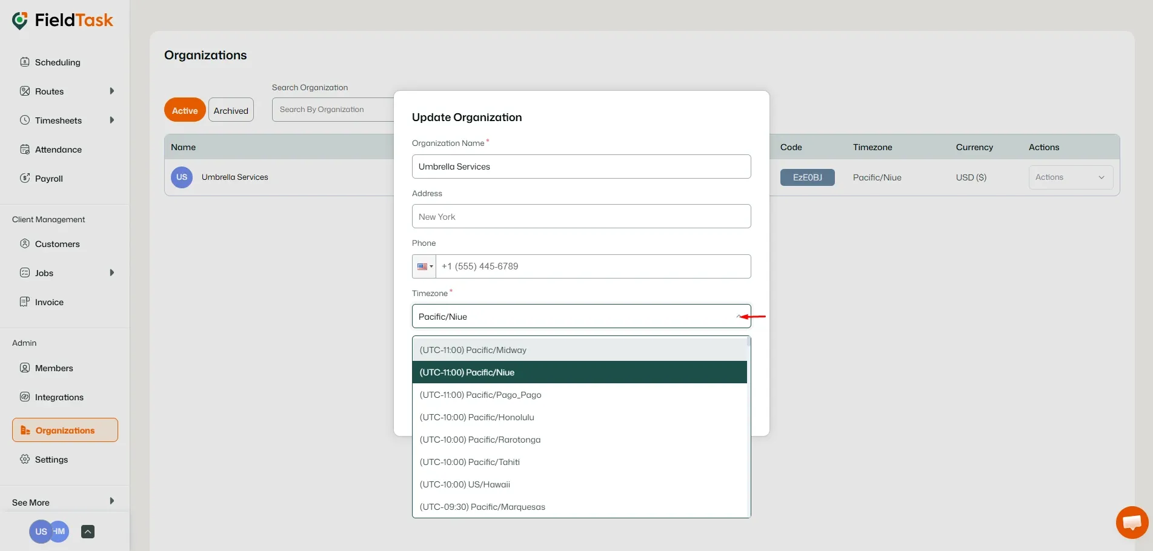Click the Phone number input field
This screenshot has width=1153, height=551.
[x=593, y=266]
